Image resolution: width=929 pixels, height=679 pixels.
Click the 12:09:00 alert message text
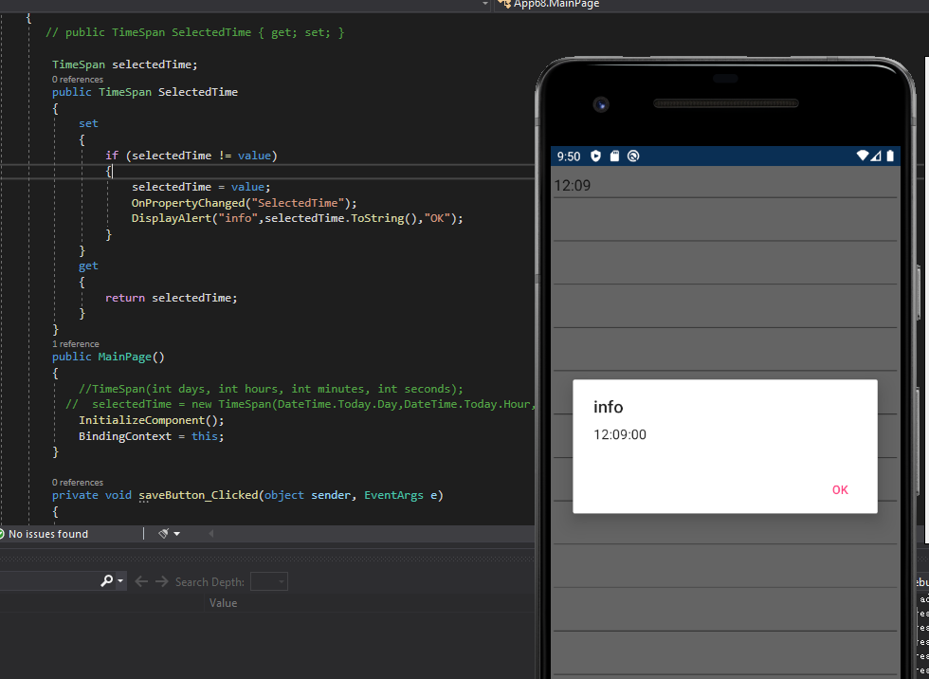[620, 435]
